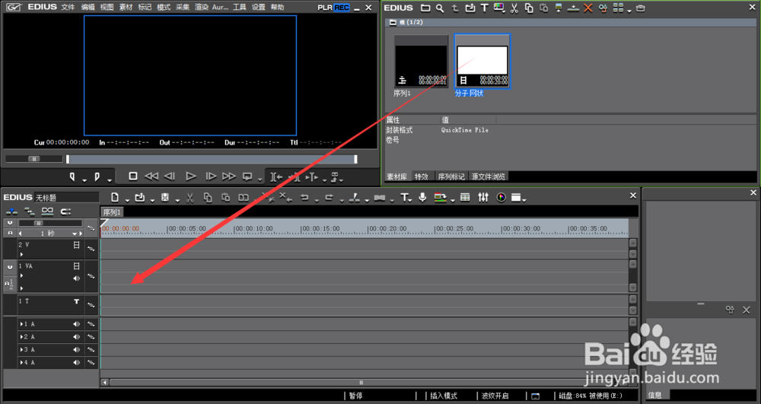Add clip to bin with import icon
The width and height of the screenshot is (761, 404).
click(470, 8)
